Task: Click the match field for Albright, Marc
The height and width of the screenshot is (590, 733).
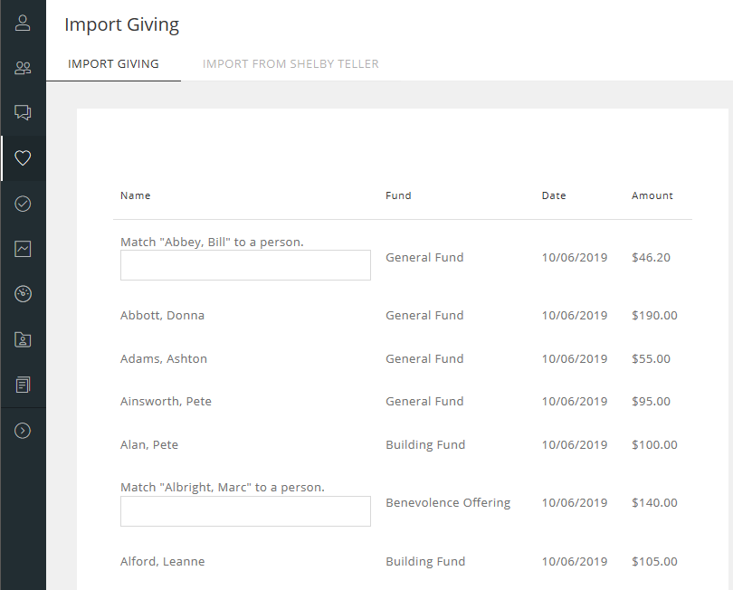Action: [245, 511]
